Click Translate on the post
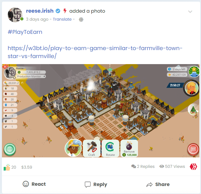 (62, 19)
